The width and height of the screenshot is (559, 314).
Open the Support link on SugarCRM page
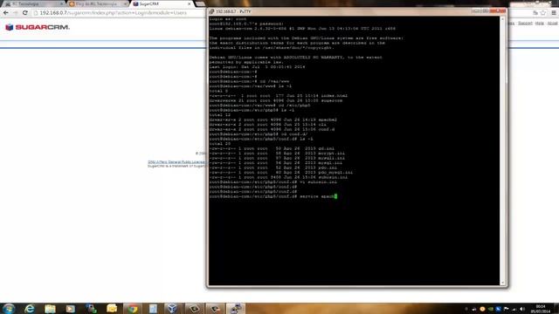point(525,24)
